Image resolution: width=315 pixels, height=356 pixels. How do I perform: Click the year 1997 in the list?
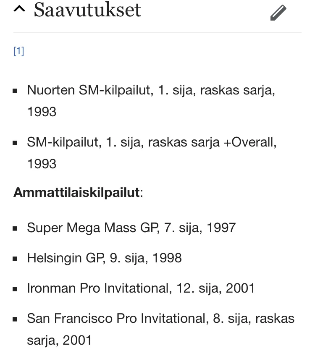220,228
